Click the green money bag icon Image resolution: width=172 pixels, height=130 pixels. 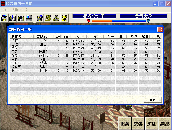pos(48,18)
